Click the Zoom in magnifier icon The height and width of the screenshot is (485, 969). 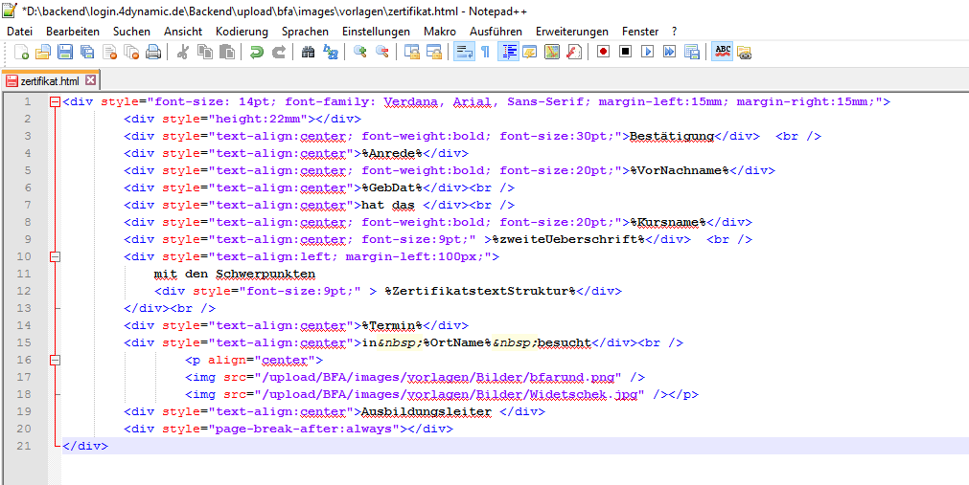(360, 52)
